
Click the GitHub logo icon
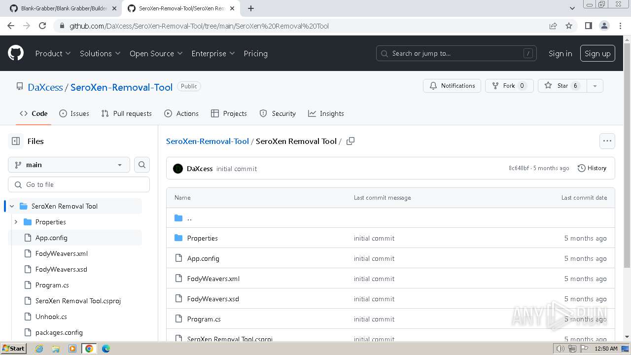point(16,53)
